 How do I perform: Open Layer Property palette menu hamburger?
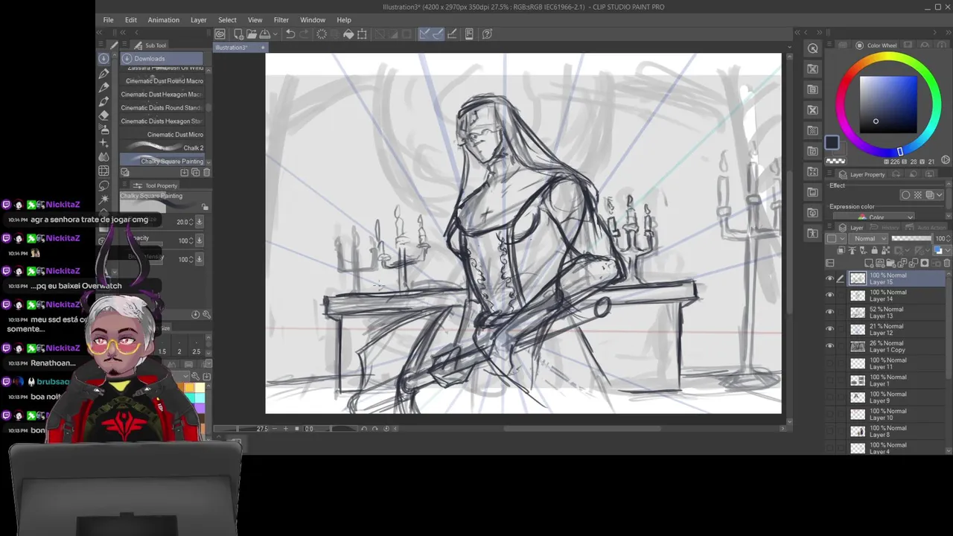click(829, 173)
